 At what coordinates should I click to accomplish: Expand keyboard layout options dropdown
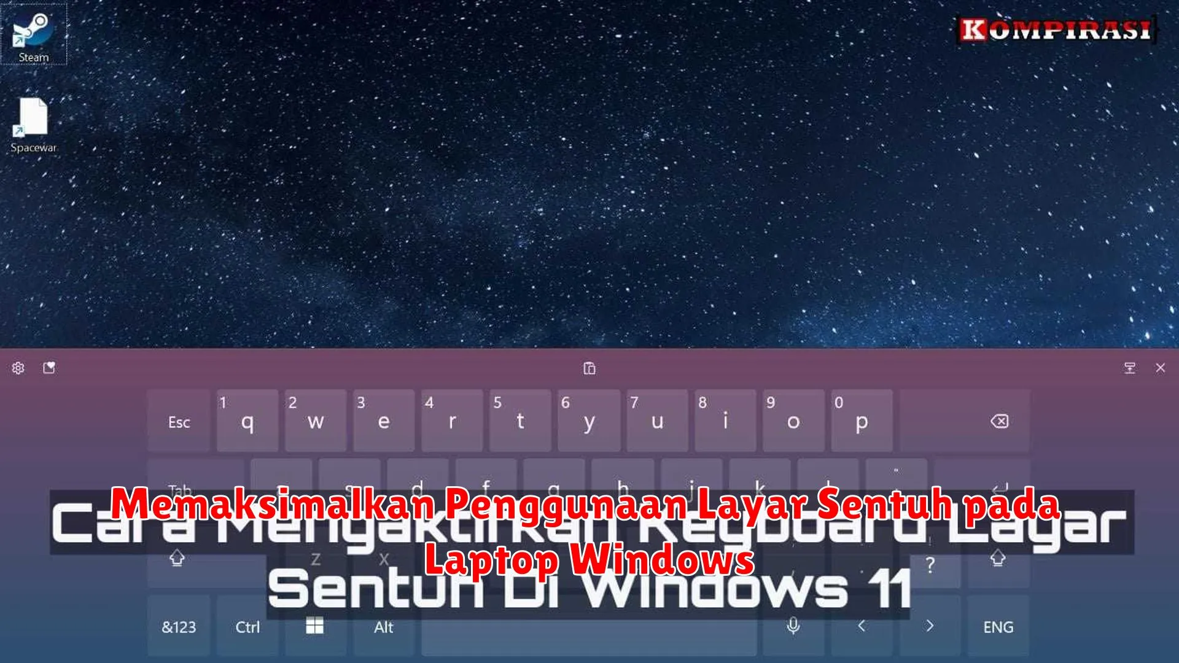1129,368
